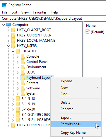This screenshot has width=106, height=139.
Task: Expand the Control Panel key chevron
Action: (x=18, y=62)
